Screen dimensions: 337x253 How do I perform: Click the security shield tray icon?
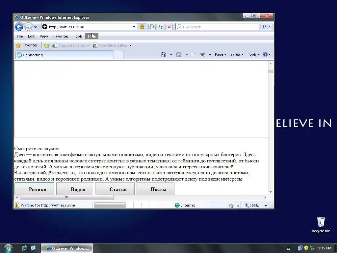click(306, 248)
